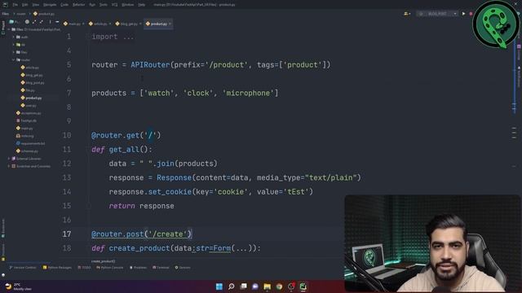Expand External Libraries node

tap(9, 159)
